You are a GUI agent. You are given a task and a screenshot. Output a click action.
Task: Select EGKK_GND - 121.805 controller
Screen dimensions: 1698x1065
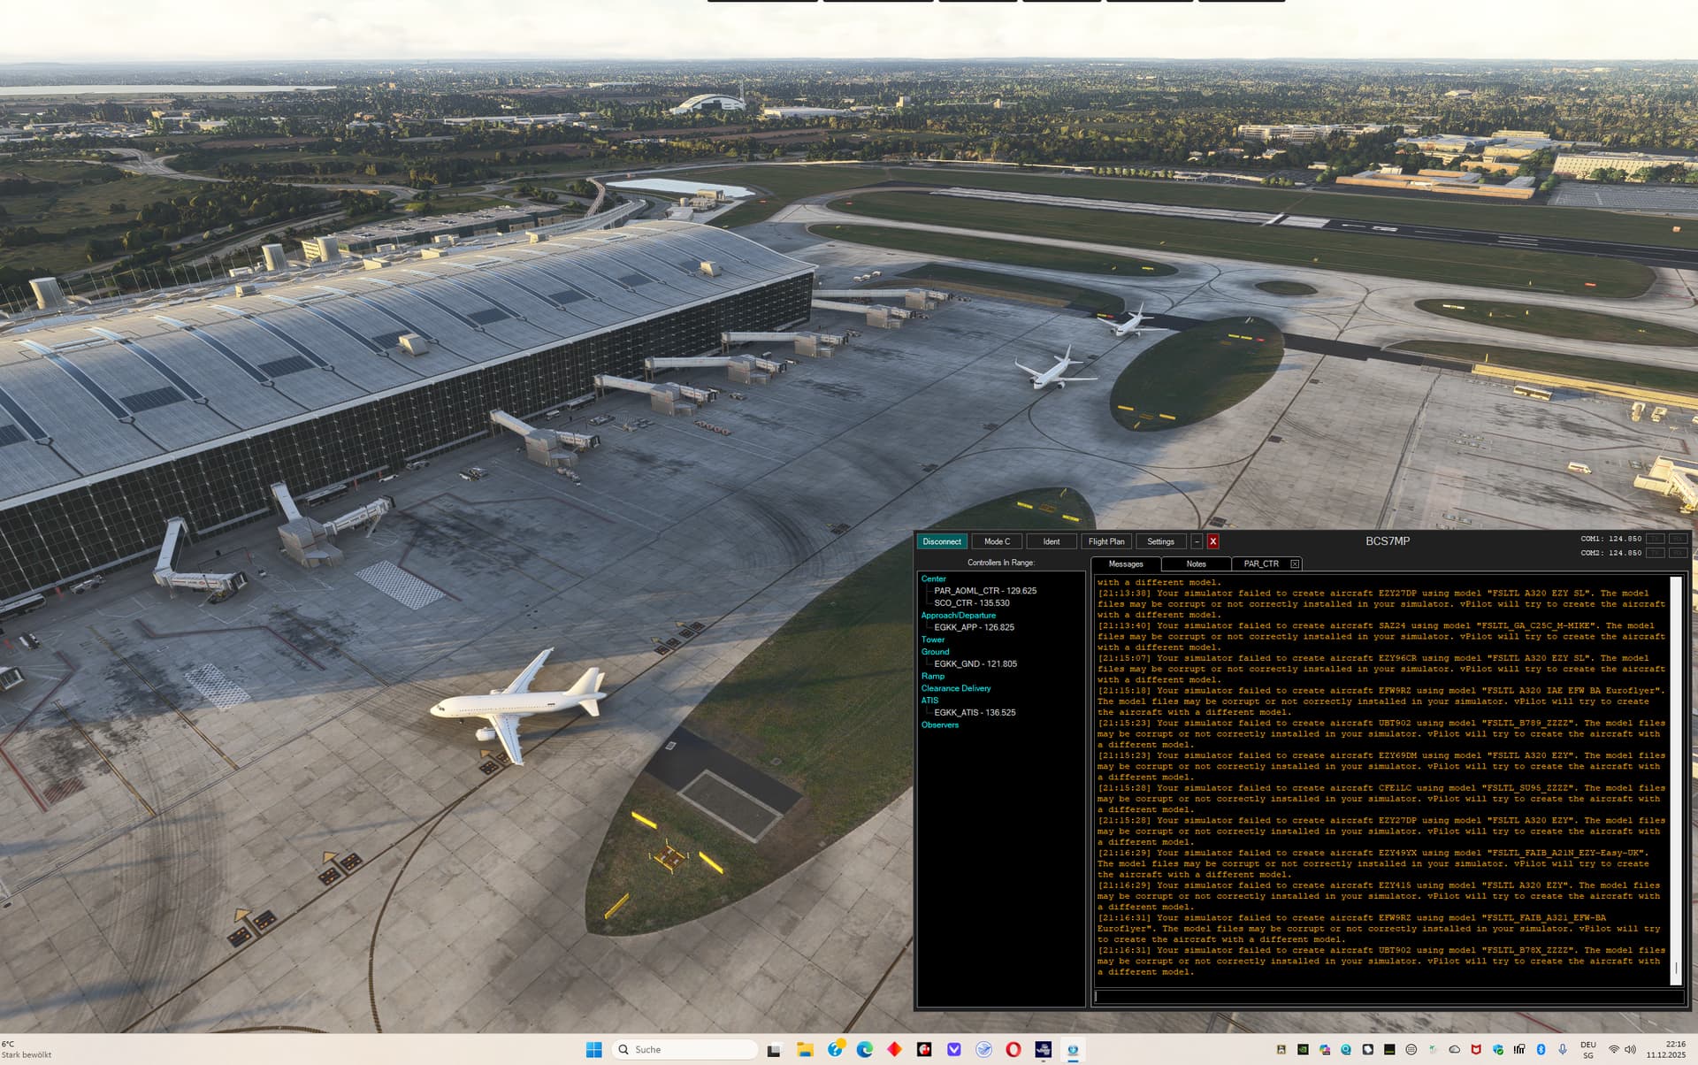pyautogui.click(x=975, y=663)
